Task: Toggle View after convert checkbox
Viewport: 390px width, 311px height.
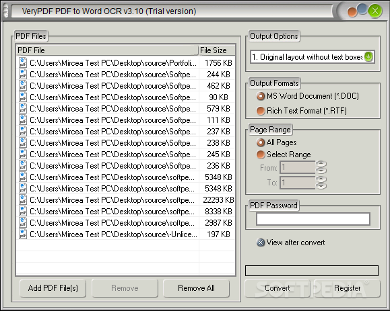Action: 290,242
